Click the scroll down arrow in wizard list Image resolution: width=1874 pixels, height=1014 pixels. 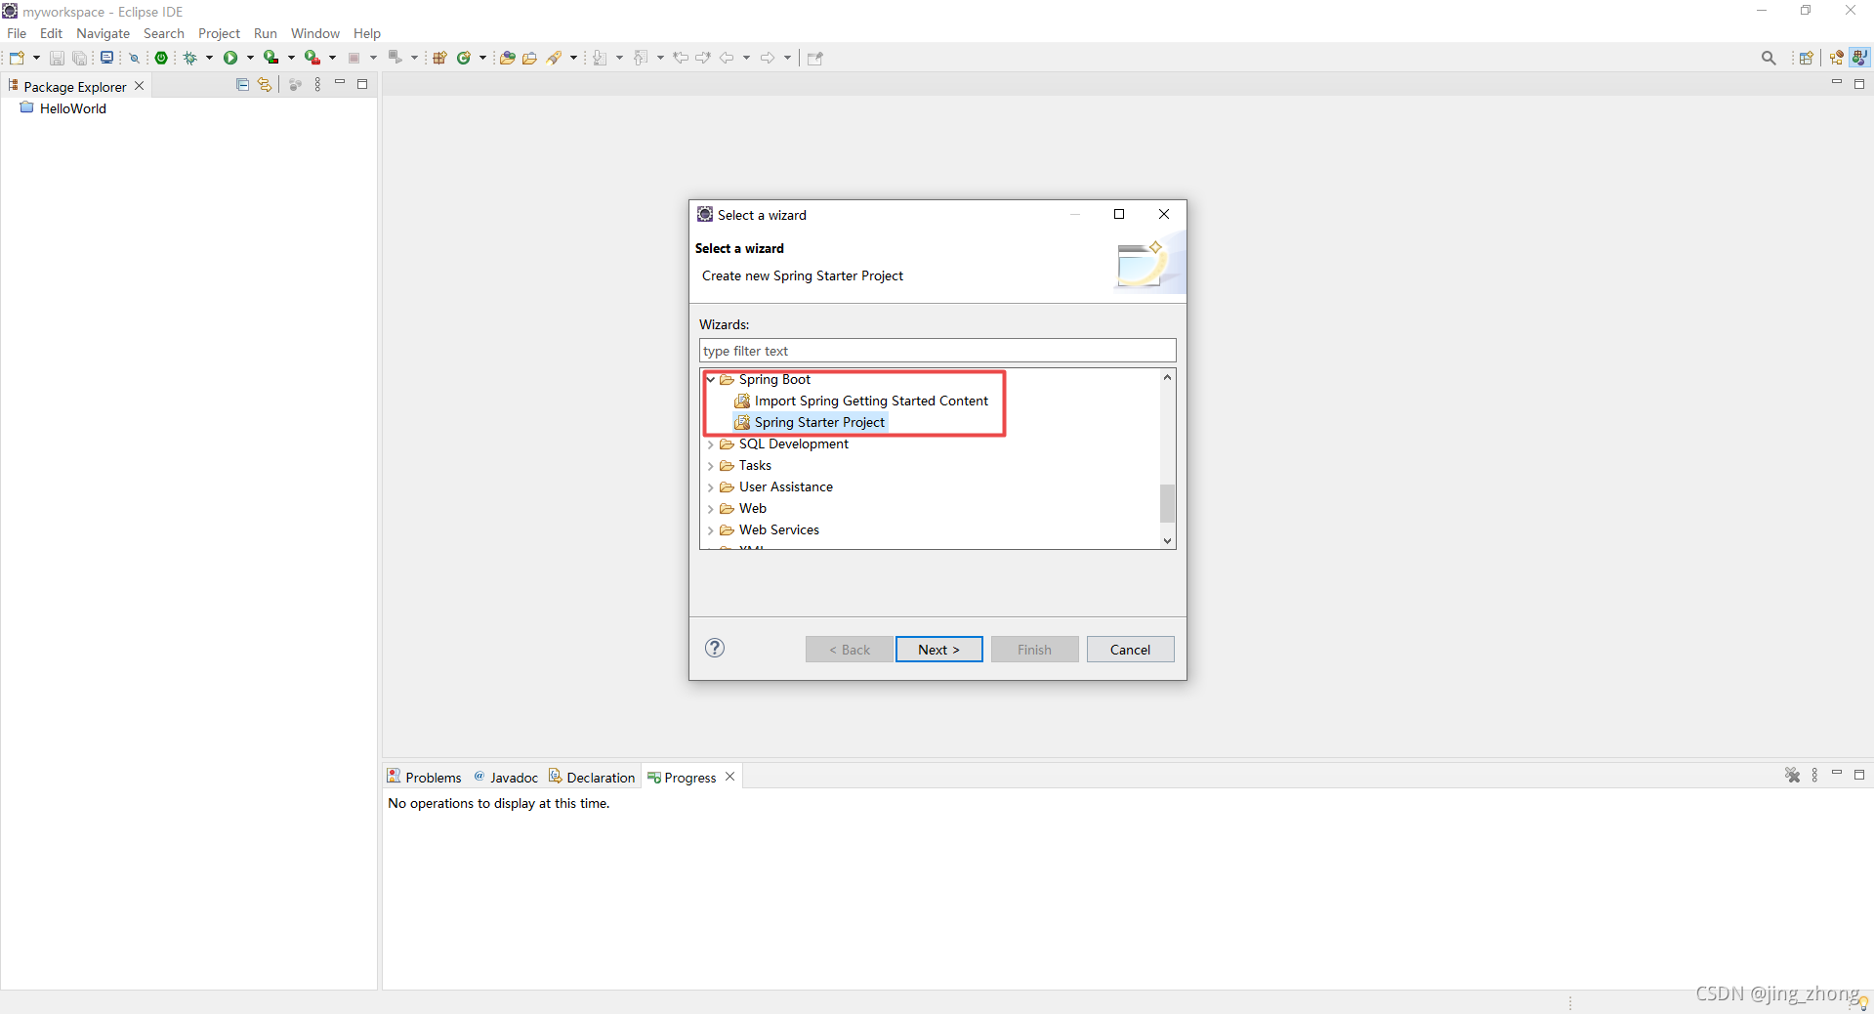coord(1167,540)
